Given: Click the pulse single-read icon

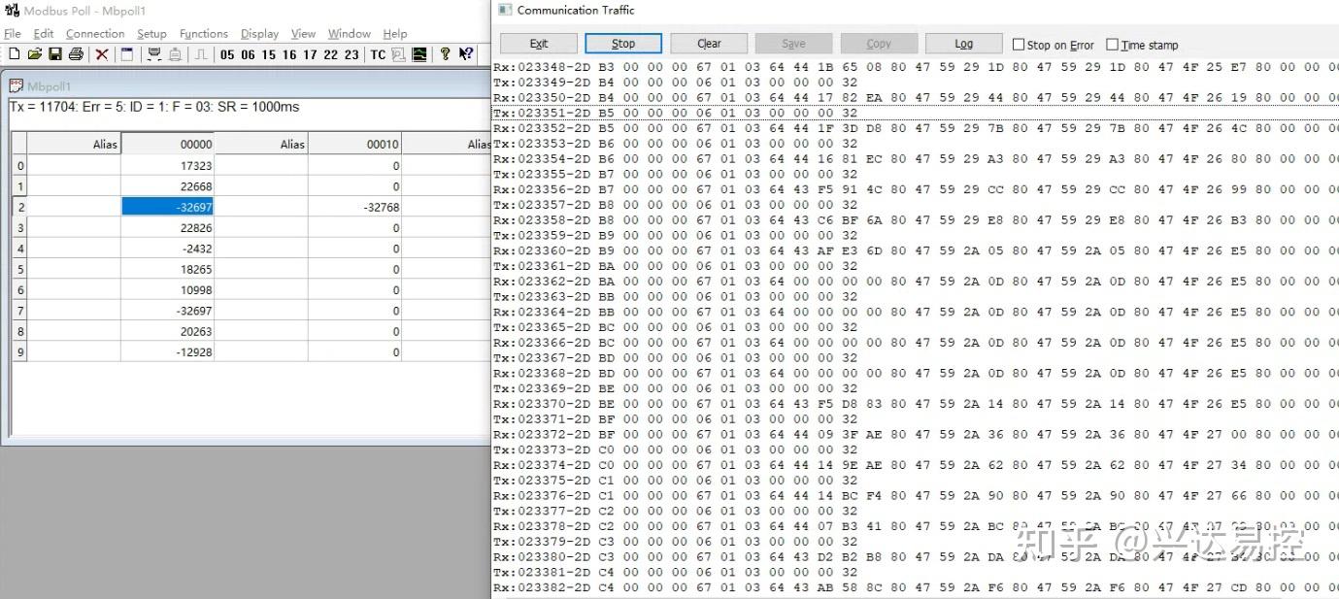Looking at the screenshot, I should [x=201, y=54].
